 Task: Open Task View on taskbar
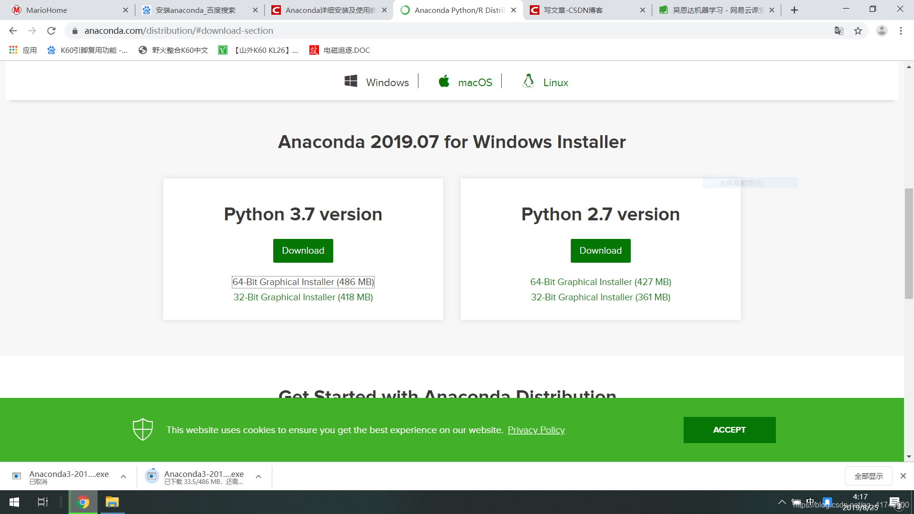(42, 502)
